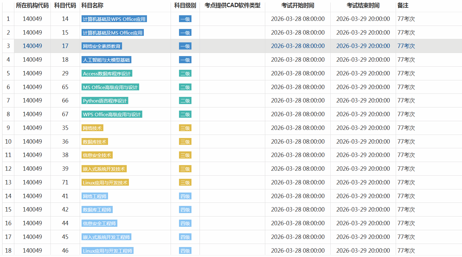The image size is (462, 257).
Task: Select the Access数据库程序设计 subject tag
Action: tap(107, 74)
